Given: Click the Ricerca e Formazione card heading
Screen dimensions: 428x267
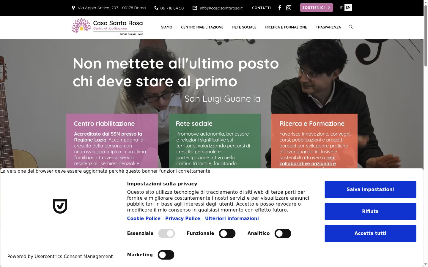Looking at the screenshot, I should click(312, 123).
